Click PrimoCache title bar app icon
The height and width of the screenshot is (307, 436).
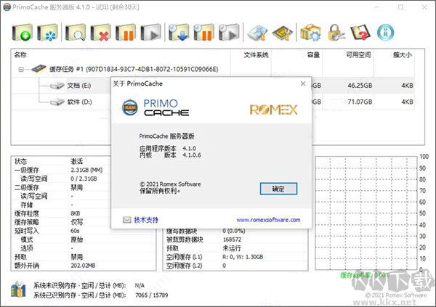7,7
